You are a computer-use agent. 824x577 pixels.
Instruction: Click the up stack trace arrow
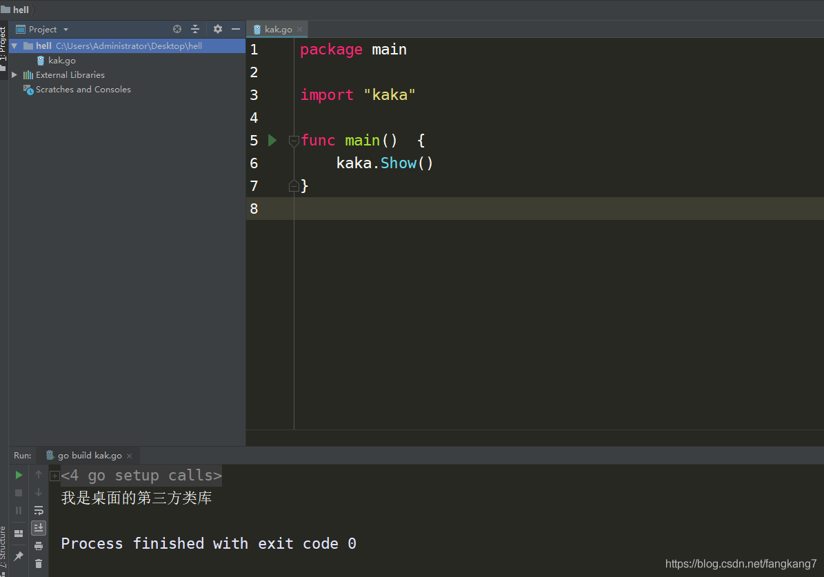click(39, 474)
